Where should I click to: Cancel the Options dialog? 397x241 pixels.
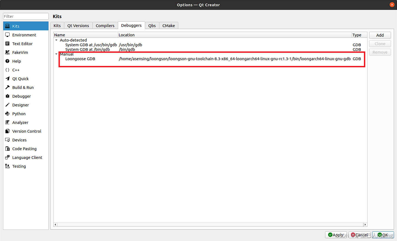tap(359, 235)
